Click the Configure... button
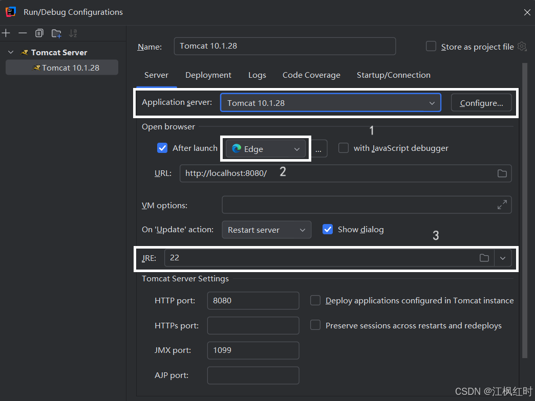The width and height of the screenshot is (535, 401). point(481,103)
